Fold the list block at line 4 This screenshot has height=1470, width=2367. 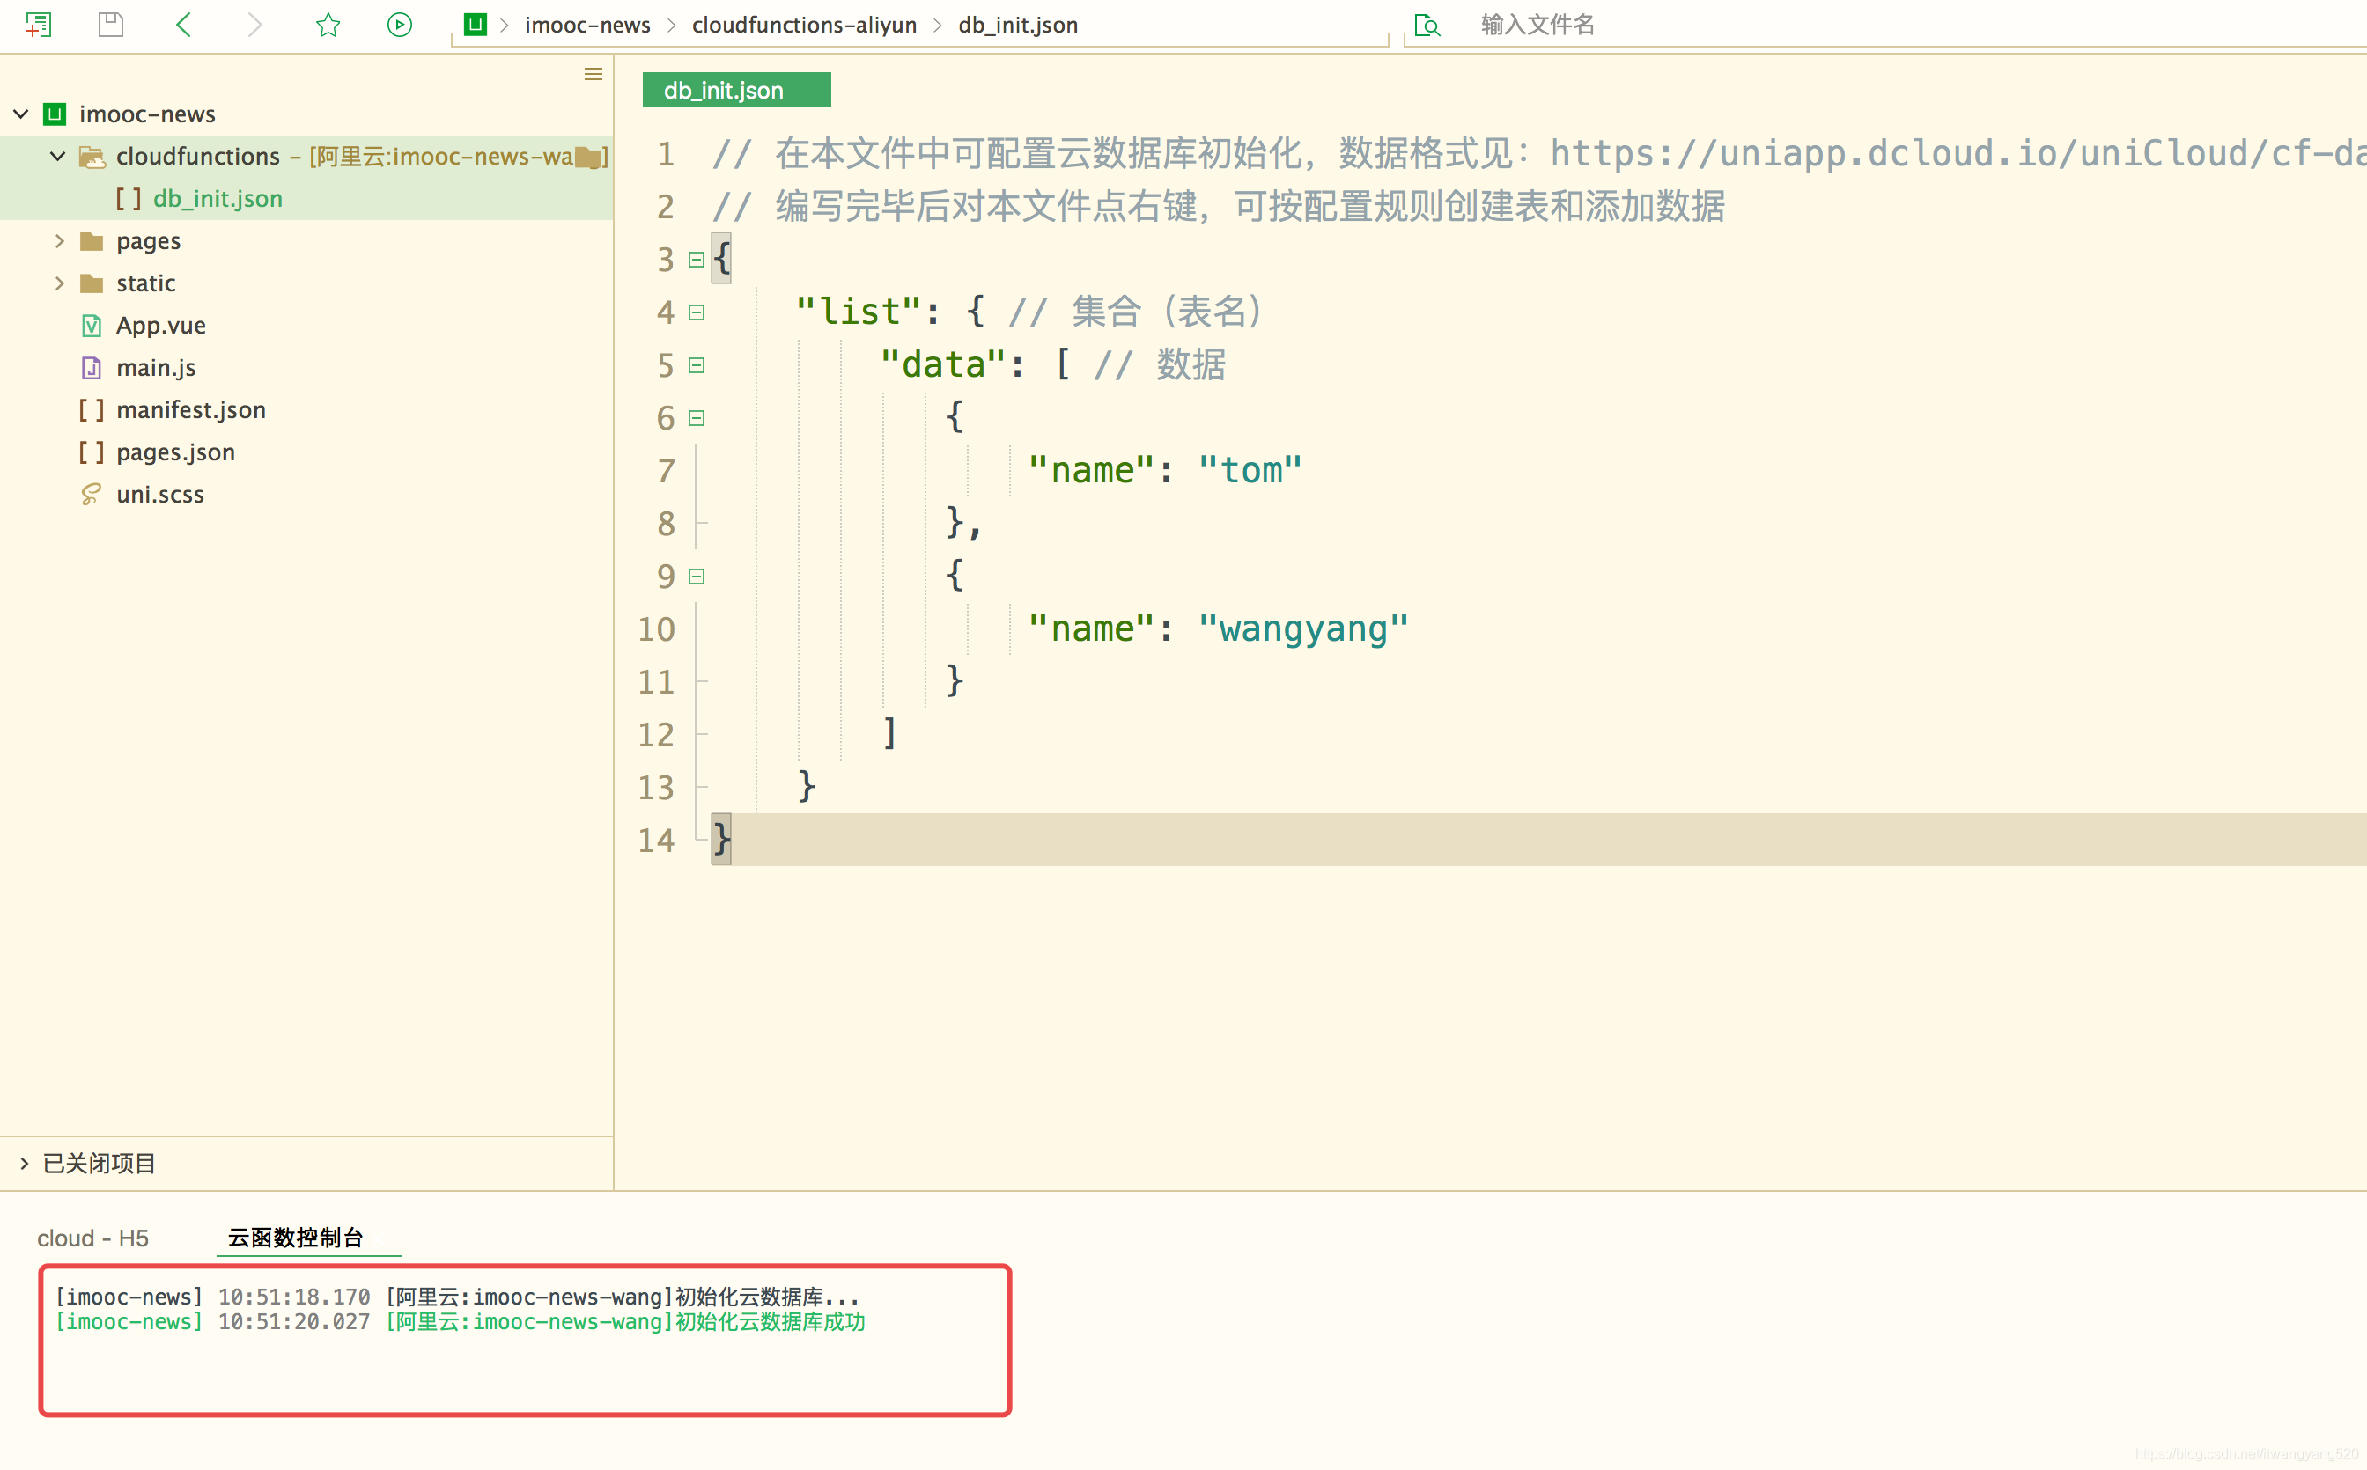pyautogui.click(x=697, y=312)
